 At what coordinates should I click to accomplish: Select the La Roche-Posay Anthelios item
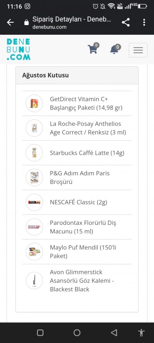pyautogui.click(x=77, y=128)
